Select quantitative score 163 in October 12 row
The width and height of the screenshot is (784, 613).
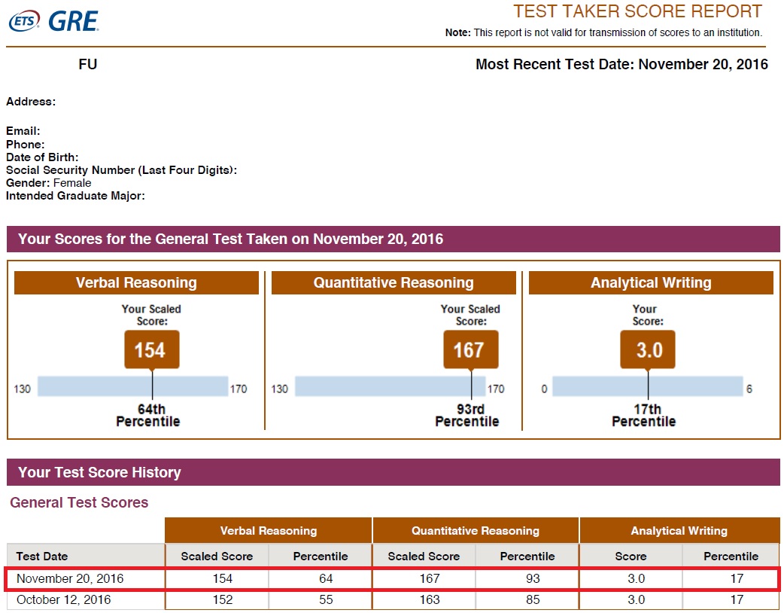coord(430,599)
